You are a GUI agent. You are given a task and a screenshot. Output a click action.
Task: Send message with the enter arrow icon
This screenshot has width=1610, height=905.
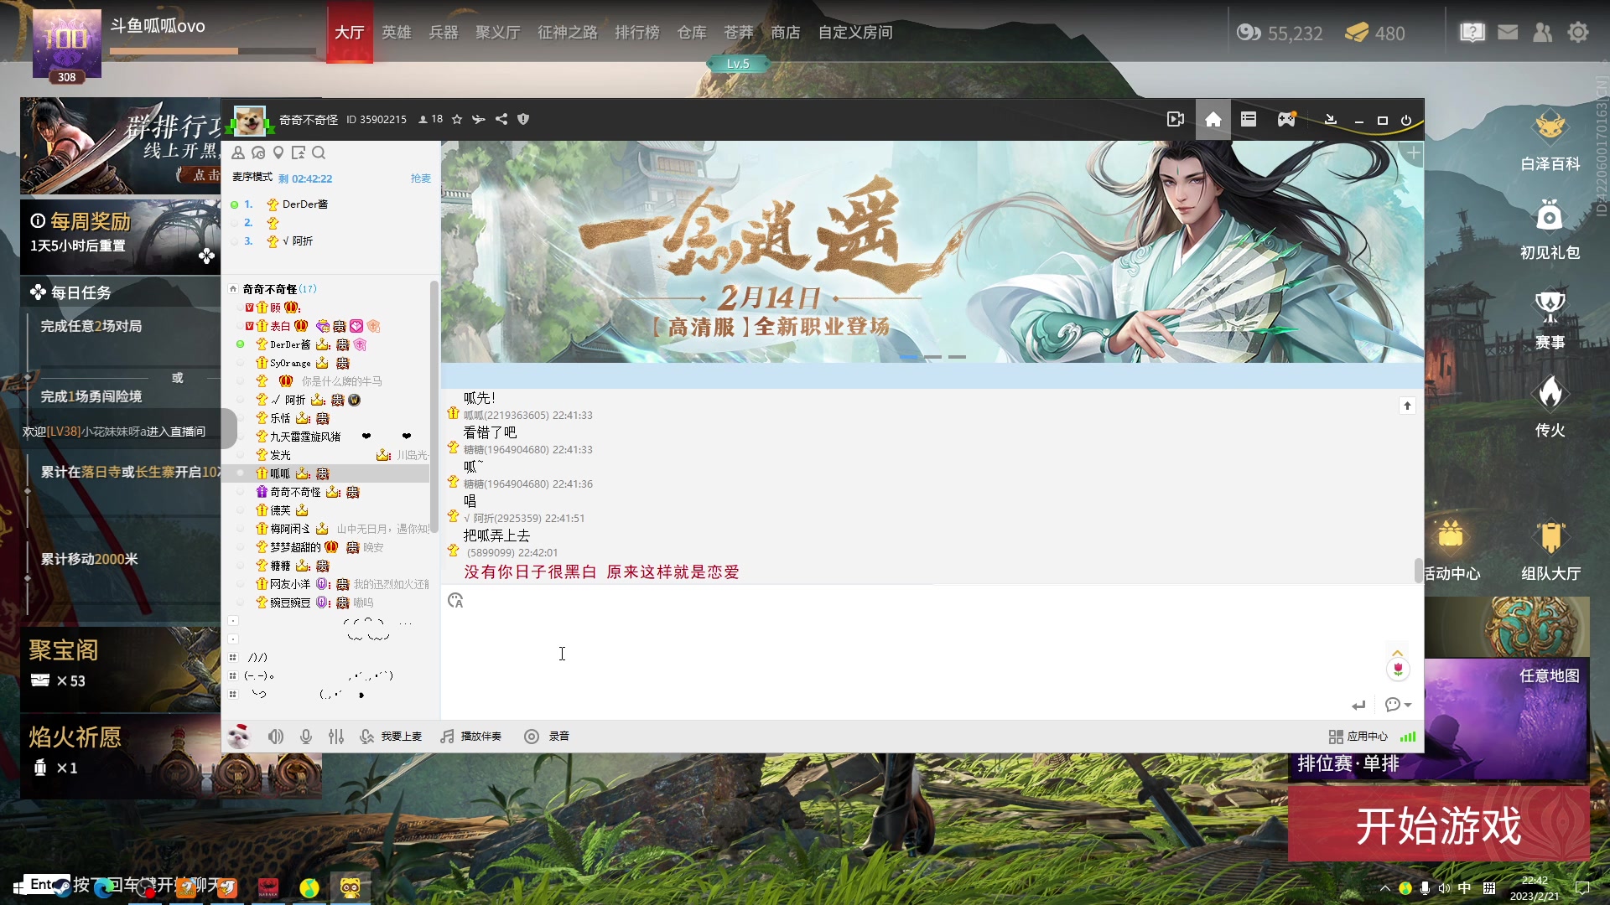click(x=1358, y=705)
